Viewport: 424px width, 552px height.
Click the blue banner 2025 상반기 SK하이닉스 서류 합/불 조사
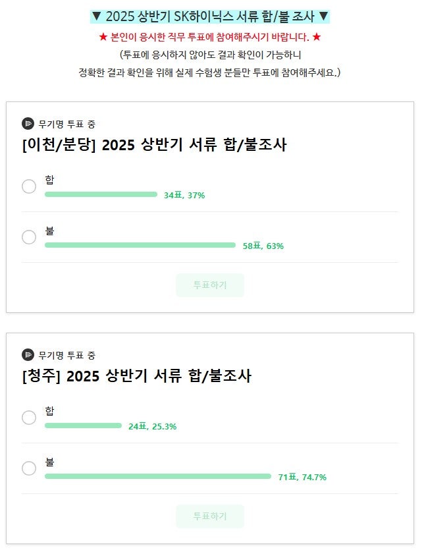(x=212, y=17)
